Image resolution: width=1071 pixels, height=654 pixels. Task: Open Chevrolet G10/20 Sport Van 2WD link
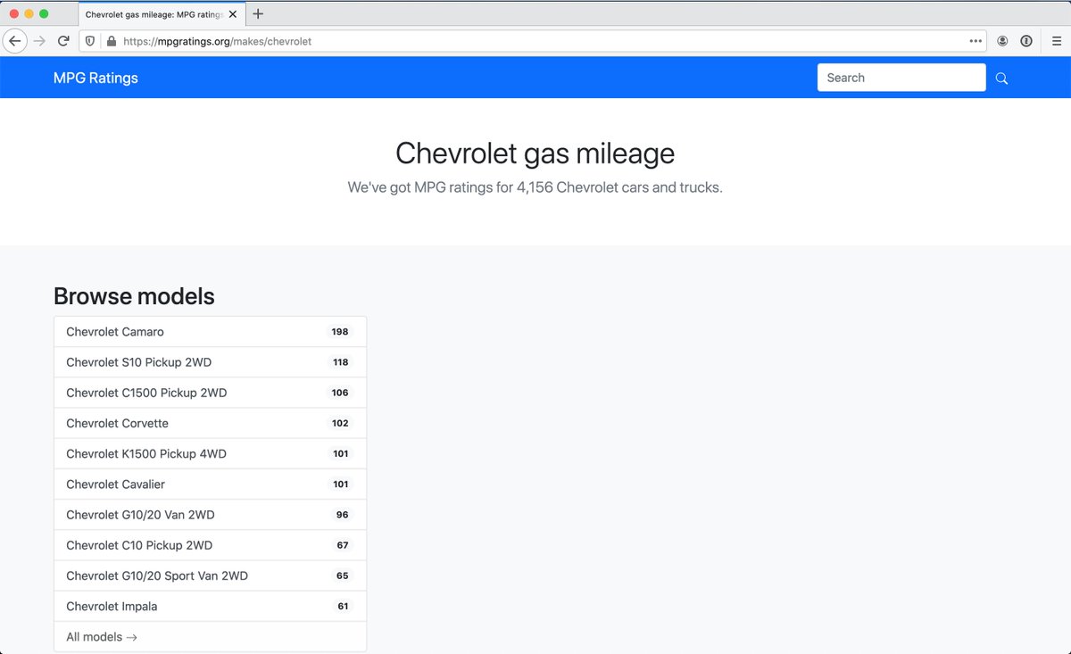click(210, 575)
